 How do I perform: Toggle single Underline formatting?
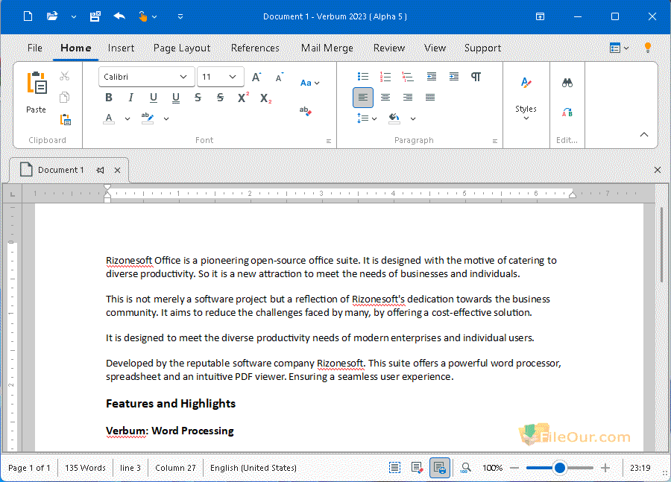coord(153,98)
